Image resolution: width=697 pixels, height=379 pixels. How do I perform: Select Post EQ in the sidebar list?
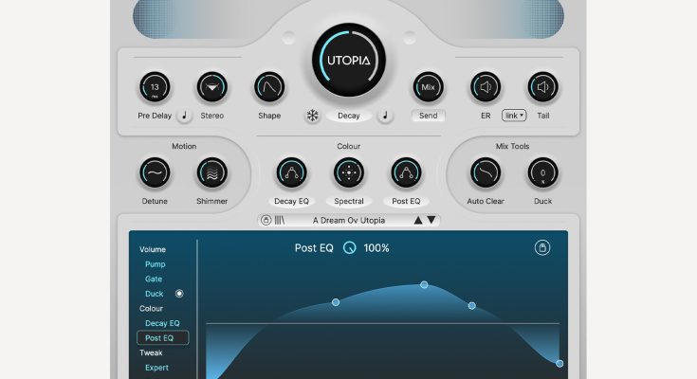pyautogui.click(x=163, y=338)
